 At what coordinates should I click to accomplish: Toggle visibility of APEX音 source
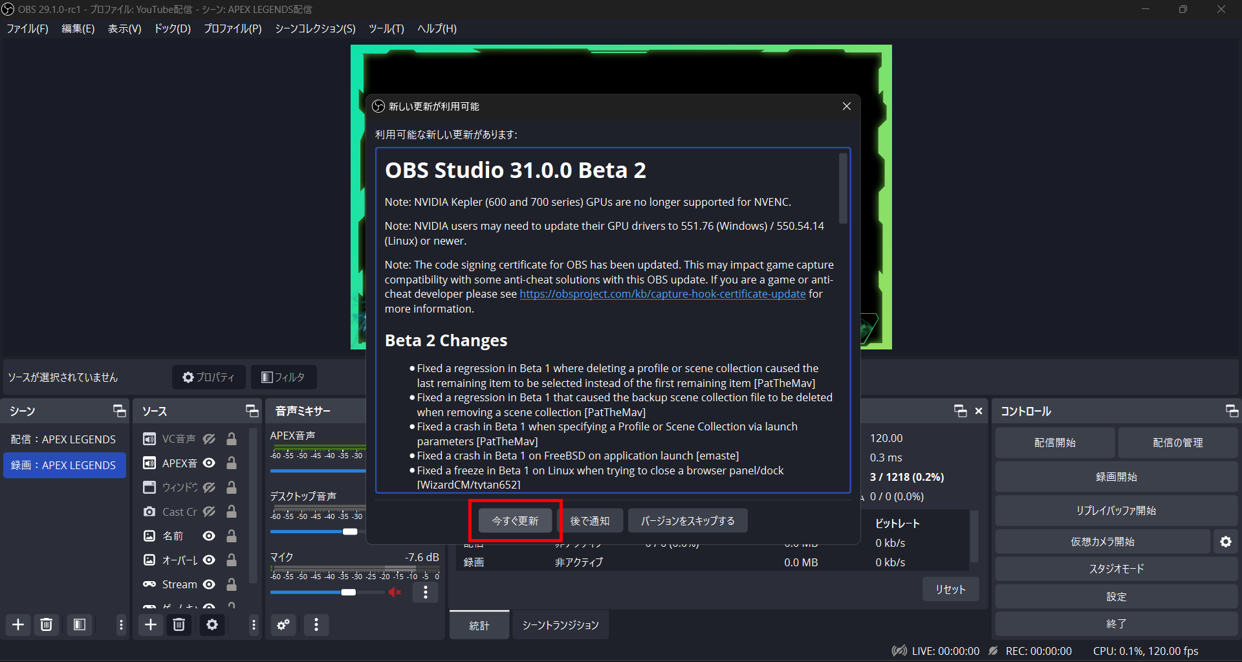[x=209, y=463]
